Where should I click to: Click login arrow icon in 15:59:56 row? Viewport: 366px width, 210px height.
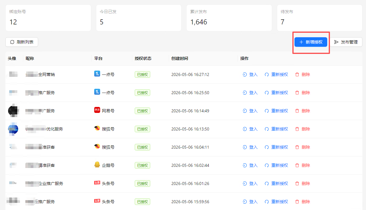(245, 202)
